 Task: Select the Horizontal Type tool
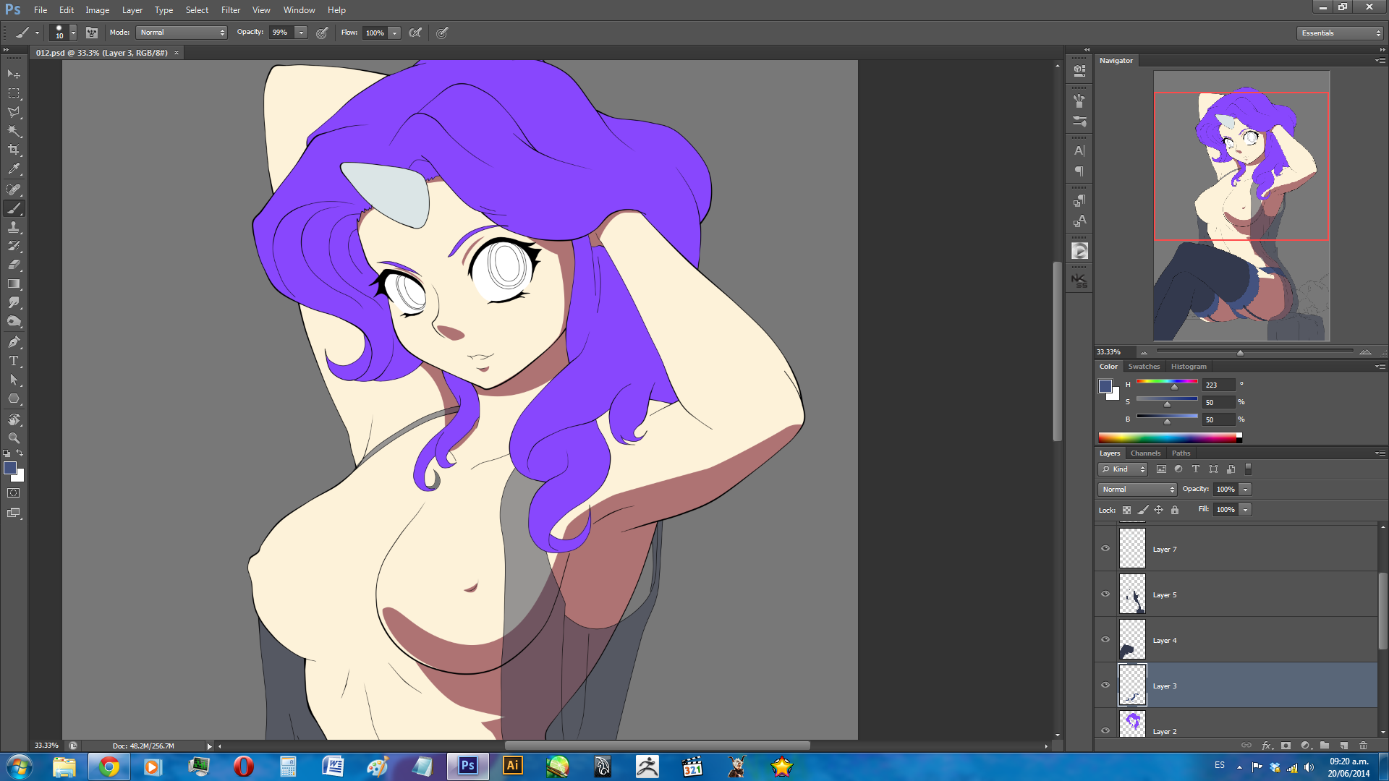(x=14, y=361)
